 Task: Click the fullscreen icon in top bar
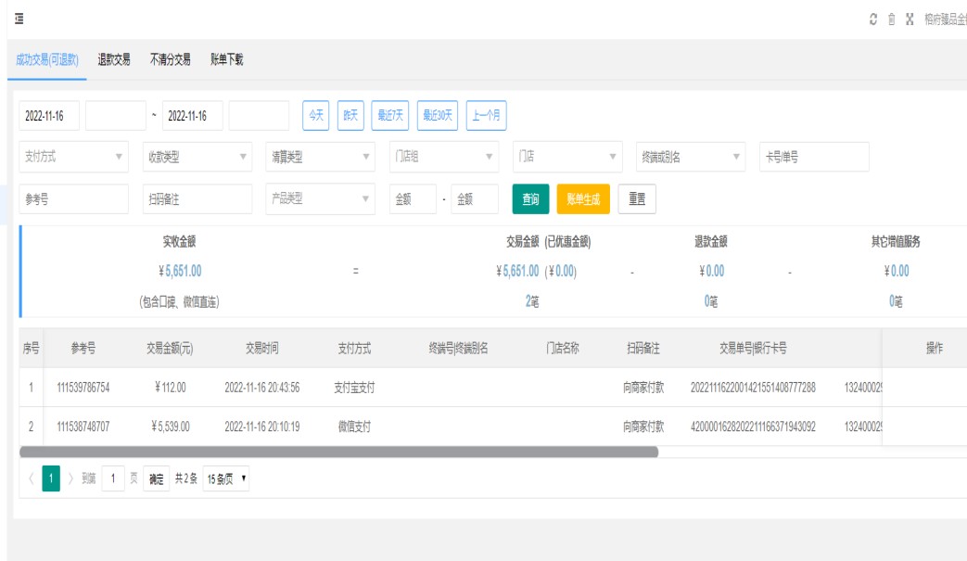910,19
